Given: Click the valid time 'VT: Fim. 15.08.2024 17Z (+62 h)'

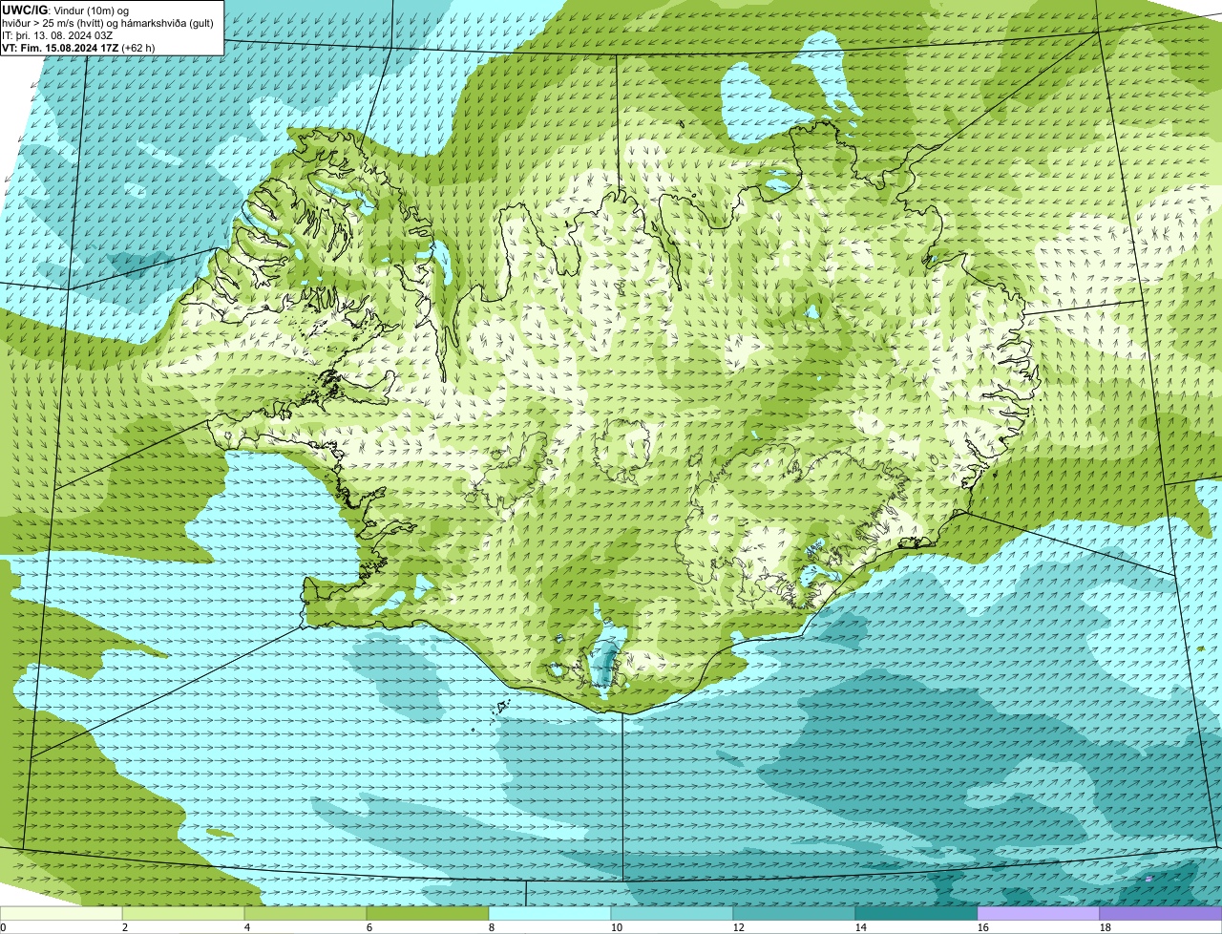Looking at the screenshot, I should pyautogui.click(x=78, y=47).
